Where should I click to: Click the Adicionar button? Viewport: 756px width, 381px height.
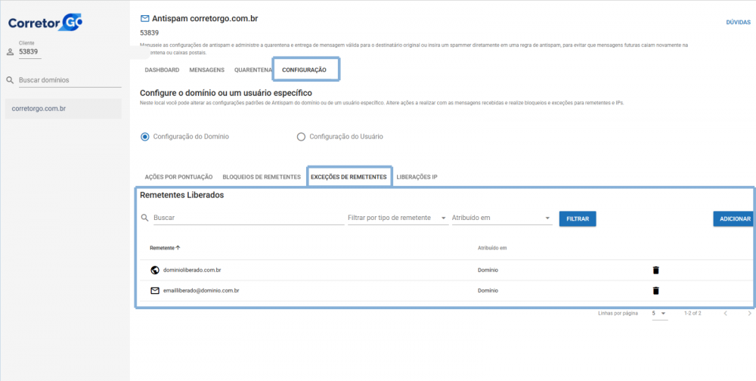click(735, 218)
